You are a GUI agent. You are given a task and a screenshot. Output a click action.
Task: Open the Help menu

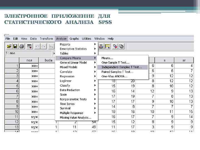(x=111, y=39)
